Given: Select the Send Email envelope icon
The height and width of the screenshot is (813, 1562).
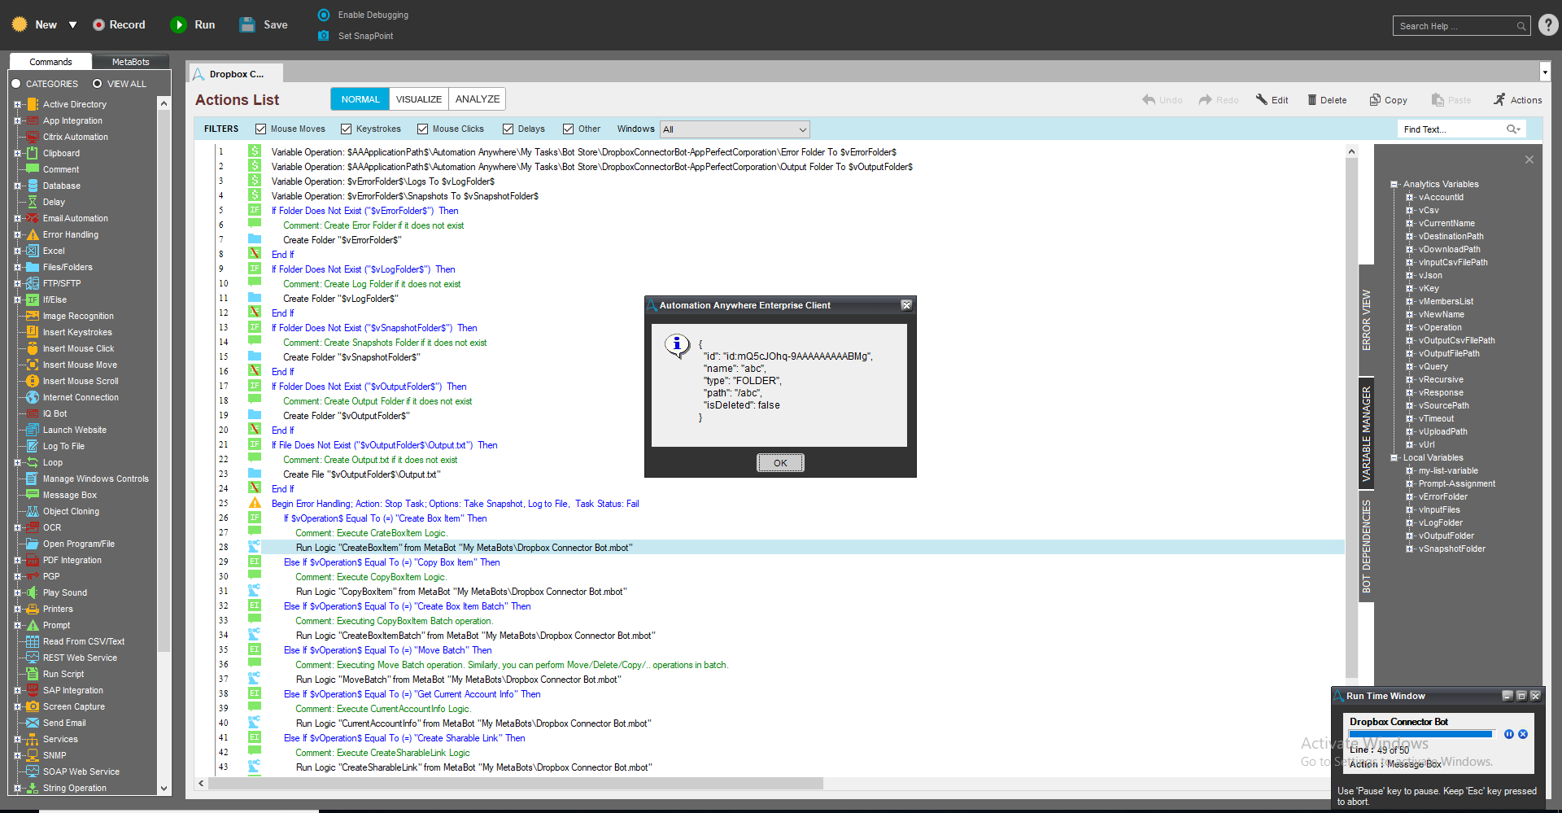Looking at the screenshot, I should tap(33, 723).
